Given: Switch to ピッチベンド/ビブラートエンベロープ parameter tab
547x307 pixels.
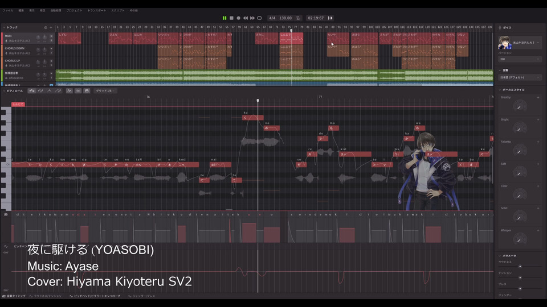Looking at the screenshot, I should coord(95,296).
